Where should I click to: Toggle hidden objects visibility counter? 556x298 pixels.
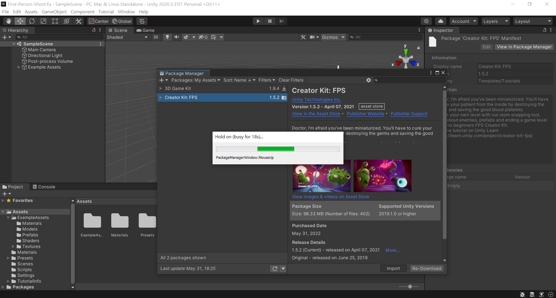203,37
